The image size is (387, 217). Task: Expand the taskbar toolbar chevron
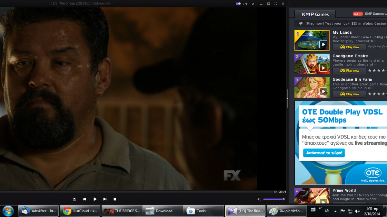(x=320, y=208)
